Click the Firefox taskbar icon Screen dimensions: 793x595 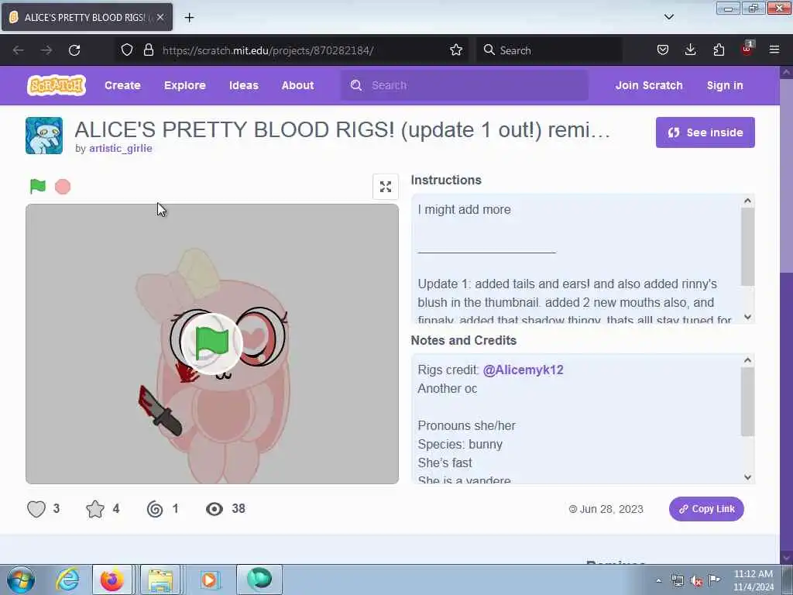(x=112, y=580)
